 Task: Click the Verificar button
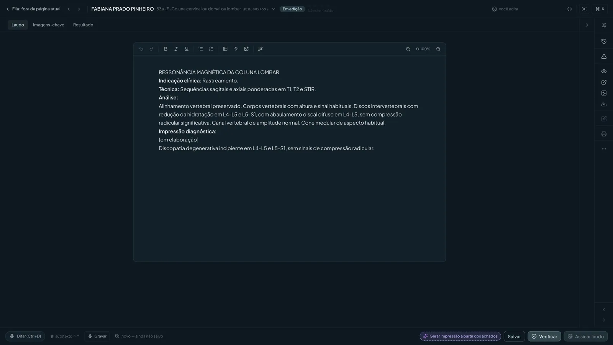pos(544,337)
